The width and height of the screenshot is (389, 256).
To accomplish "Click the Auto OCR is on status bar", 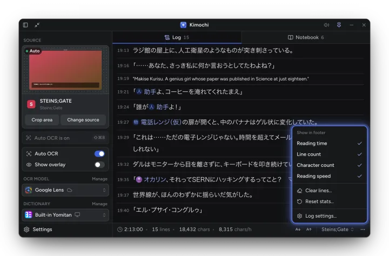I will click(x=65, y=138).
